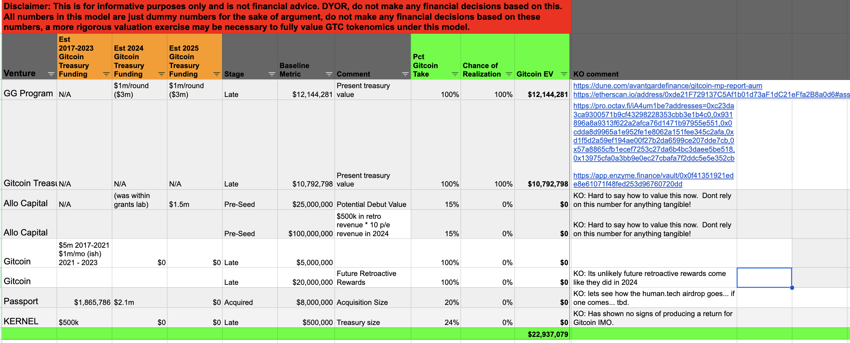Viewport: 850px width, 343px height.
Task: Select the KO comment header cell
Action: [x=654, y=56]
